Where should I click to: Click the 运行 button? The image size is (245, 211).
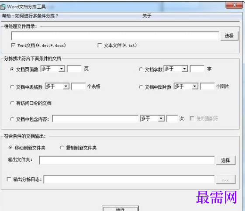pos(120,208)
